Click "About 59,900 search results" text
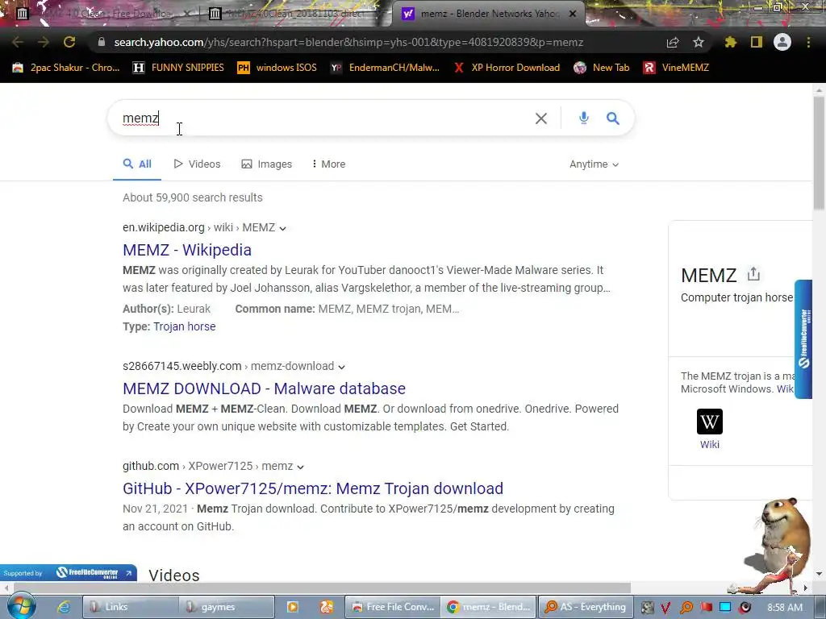The image size is (826, 619). [x=193, y=197]
